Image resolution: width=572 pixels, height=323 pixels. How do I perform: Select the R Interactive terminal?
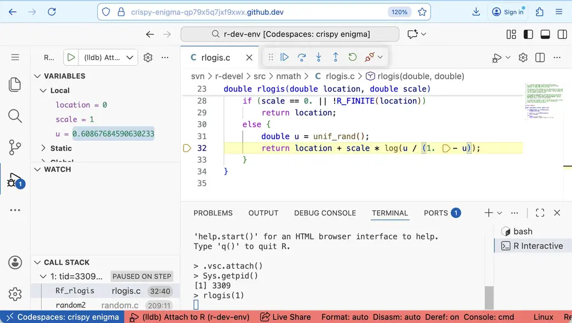(x=532, y=246)
